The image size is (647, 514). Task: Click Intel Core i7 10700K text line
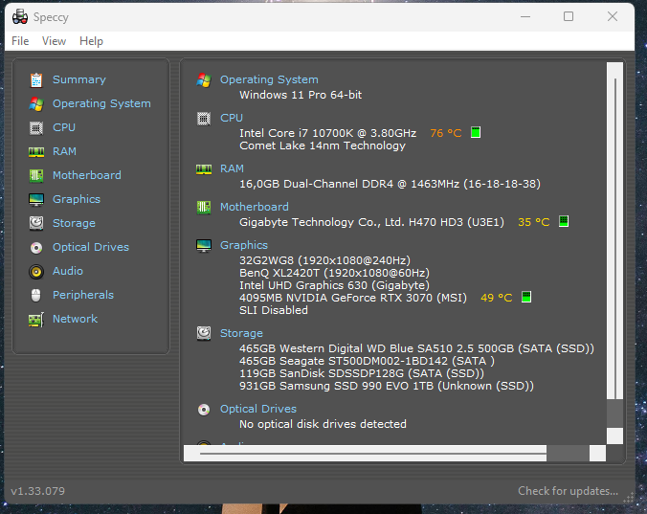click(x=327, y=133)
